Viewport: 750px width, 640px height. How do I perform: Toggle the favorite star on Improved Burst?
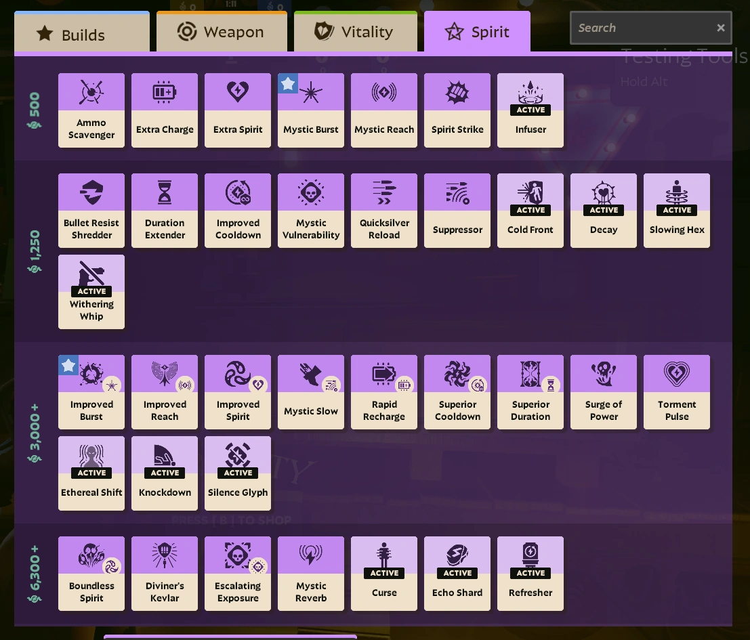pyautogui.click(x=68, y=366)
